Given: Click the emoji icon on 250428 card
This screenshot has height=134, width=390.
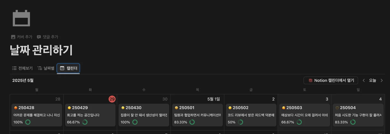Looking at the screenshot, I should 16,108.
